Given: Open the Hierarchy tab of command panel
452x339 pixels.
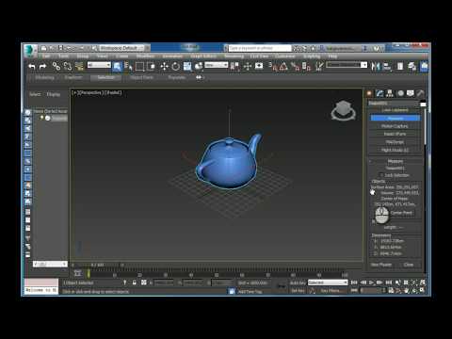Looking at the screenshot, I should (390, 93).
